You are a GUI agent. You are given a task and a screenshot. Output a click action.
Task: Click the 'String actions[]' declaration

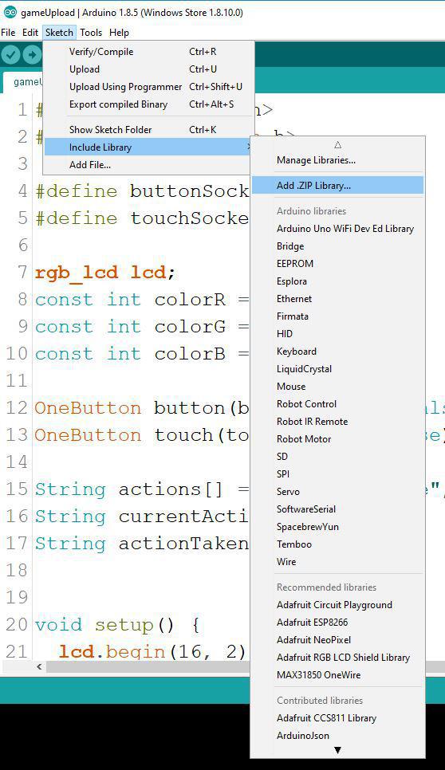coord(141,489)
